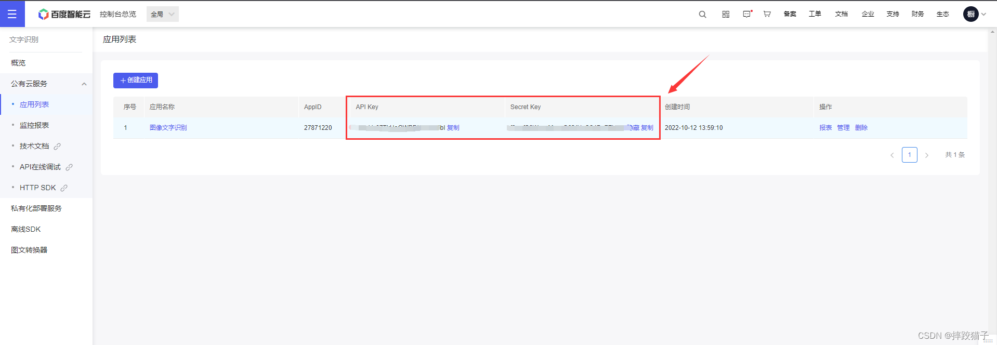Click the AppID value 27871220
Image resolution: width=997 pixels, height=345 pixels.
(318, 128)
